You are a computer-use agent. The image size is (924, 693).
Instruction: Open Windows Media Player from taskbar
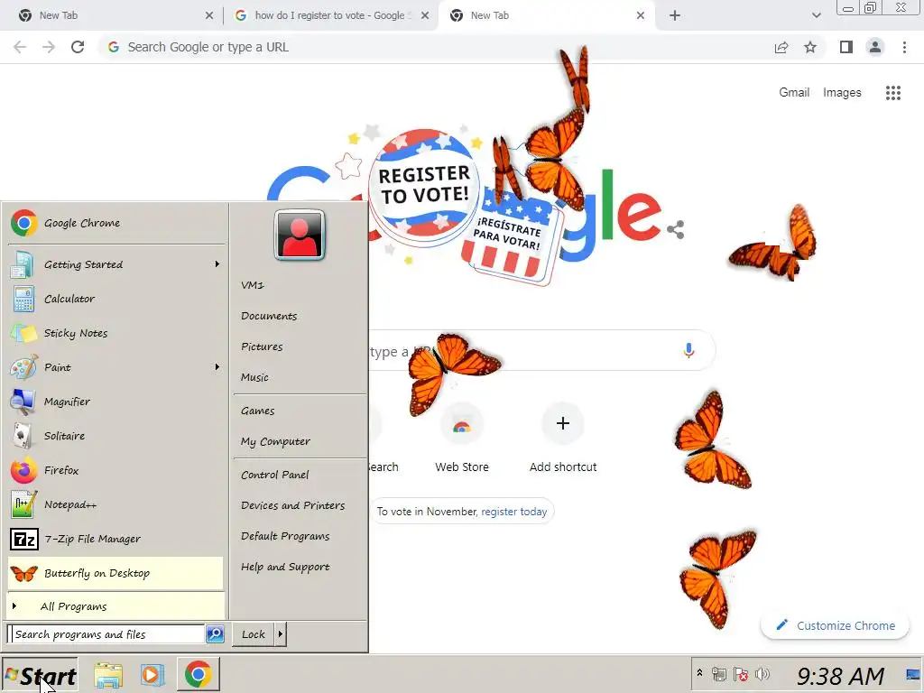coord(152,675)
